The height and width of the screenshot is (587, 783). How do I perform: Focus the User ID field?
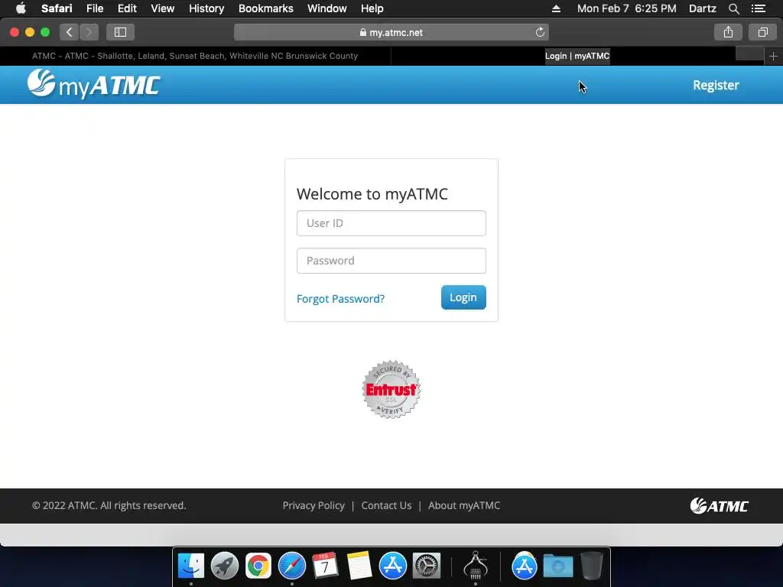click(391, 223)
